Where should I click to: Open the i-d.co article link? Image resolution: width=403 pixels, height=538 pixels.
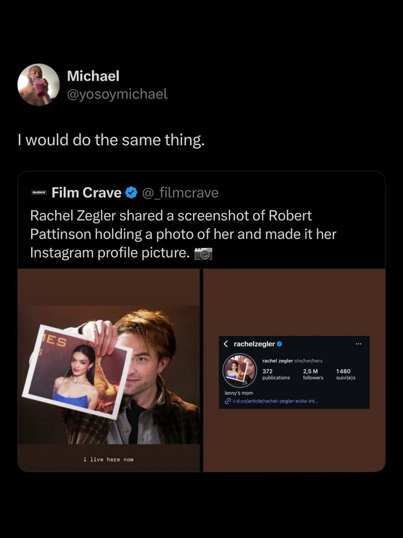tap(275, 401)
